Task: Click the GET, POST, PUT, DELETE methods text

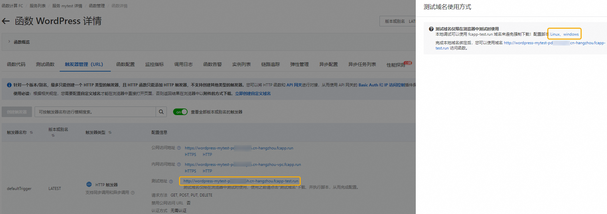Action: click(x=192, y=195)
